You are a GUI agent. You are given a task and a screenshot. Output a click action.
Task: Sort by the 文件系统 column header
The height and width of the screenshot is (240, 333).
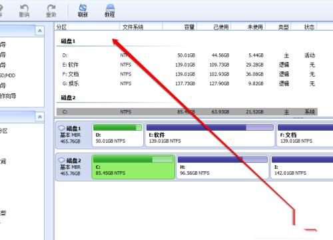click(141, 27)
